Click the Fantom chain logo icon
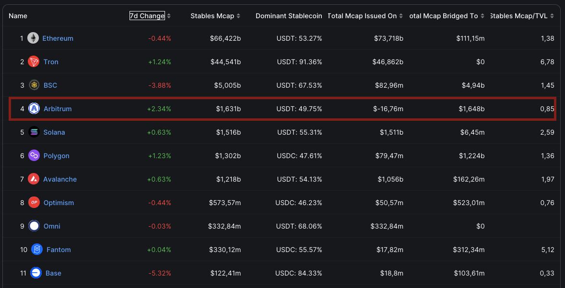The width and height of the screenshot is (565, 288). pyautogui.click(x=37, y=250)
